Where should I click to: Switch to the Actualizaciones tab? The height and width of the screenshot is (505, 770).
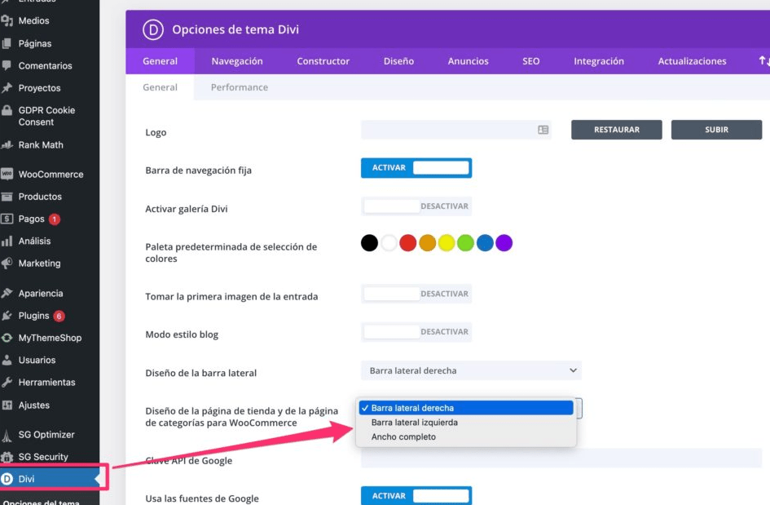coord(692,61)
